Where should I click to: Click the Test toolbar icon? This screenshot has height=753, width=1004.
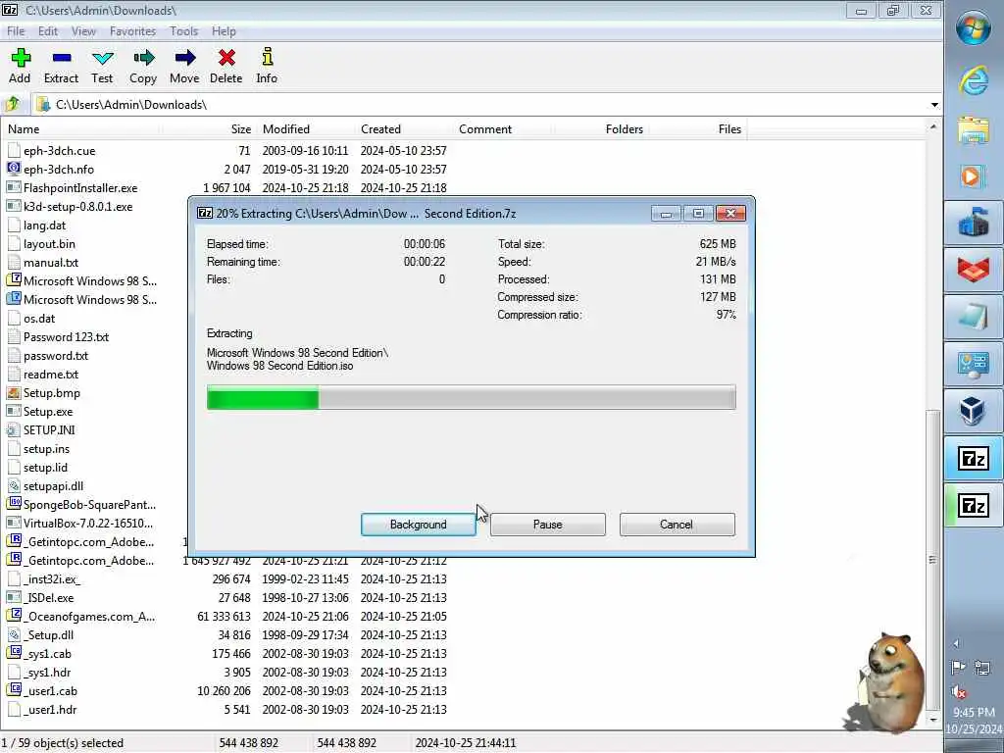102,59
